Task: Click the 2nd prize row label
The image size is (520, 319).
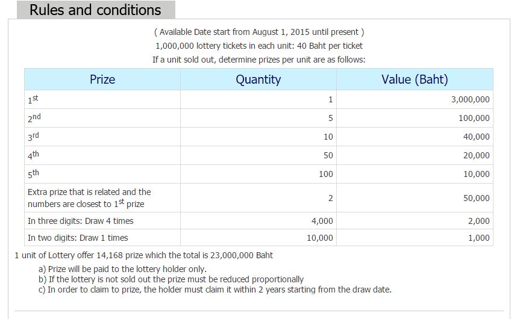Action: pos(34,118)
